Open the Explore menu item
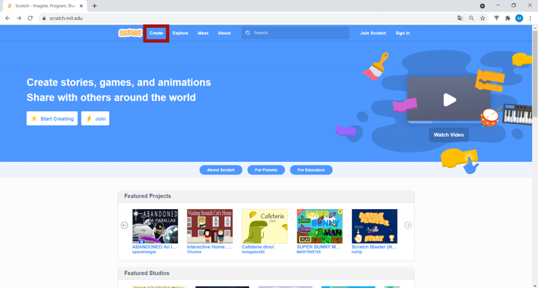Image resolution: width=538 pixels, height=288 pixels. (x=180, y=33)
